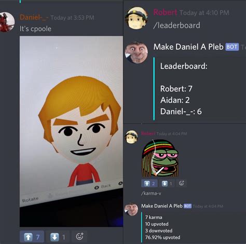Open the rasta Pepe image
This screenshot has width=246, height=244.
(x=160, y=158)
